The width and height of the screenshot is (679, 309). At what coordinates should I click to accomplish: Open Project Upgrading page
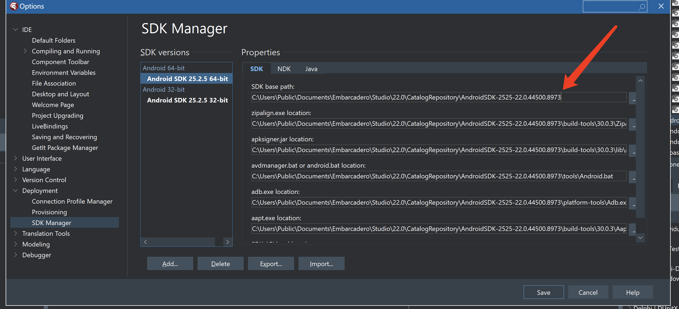point(57,115)
